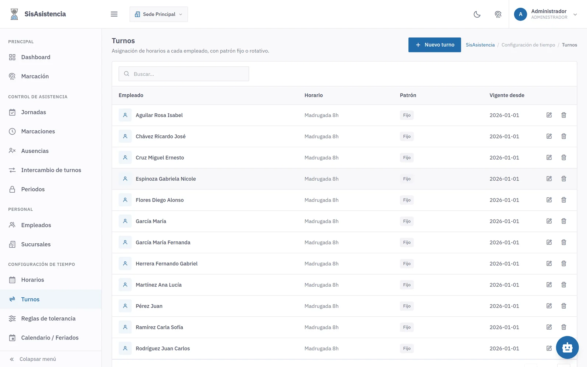This screenshot has width=587, height=367.
Task: Edit Herrera Fernando Gabriel's shift
Action: coord(549,264)
